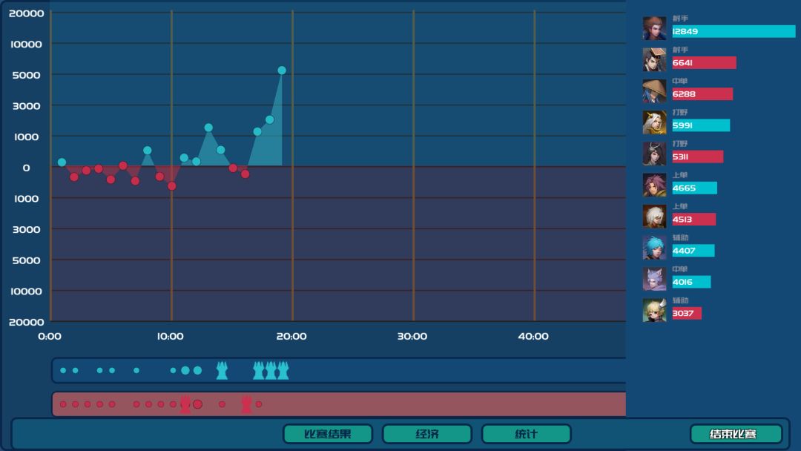Click the 20:00 time axis label
The image size is (801, 451).
coord(291,336)
